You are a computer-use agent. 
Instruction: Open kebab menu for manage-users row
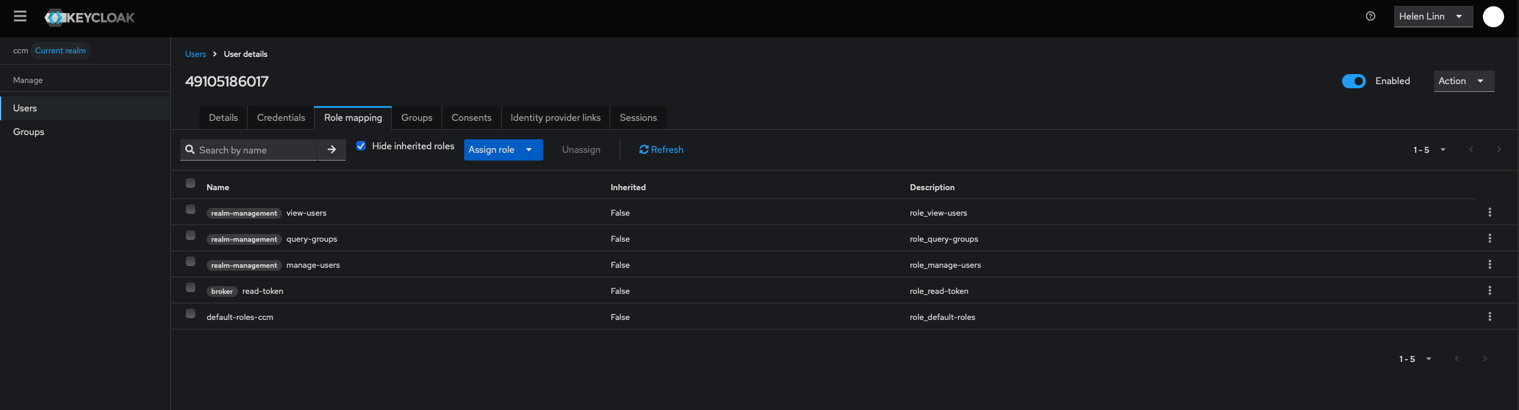(x=1489, y=264)
